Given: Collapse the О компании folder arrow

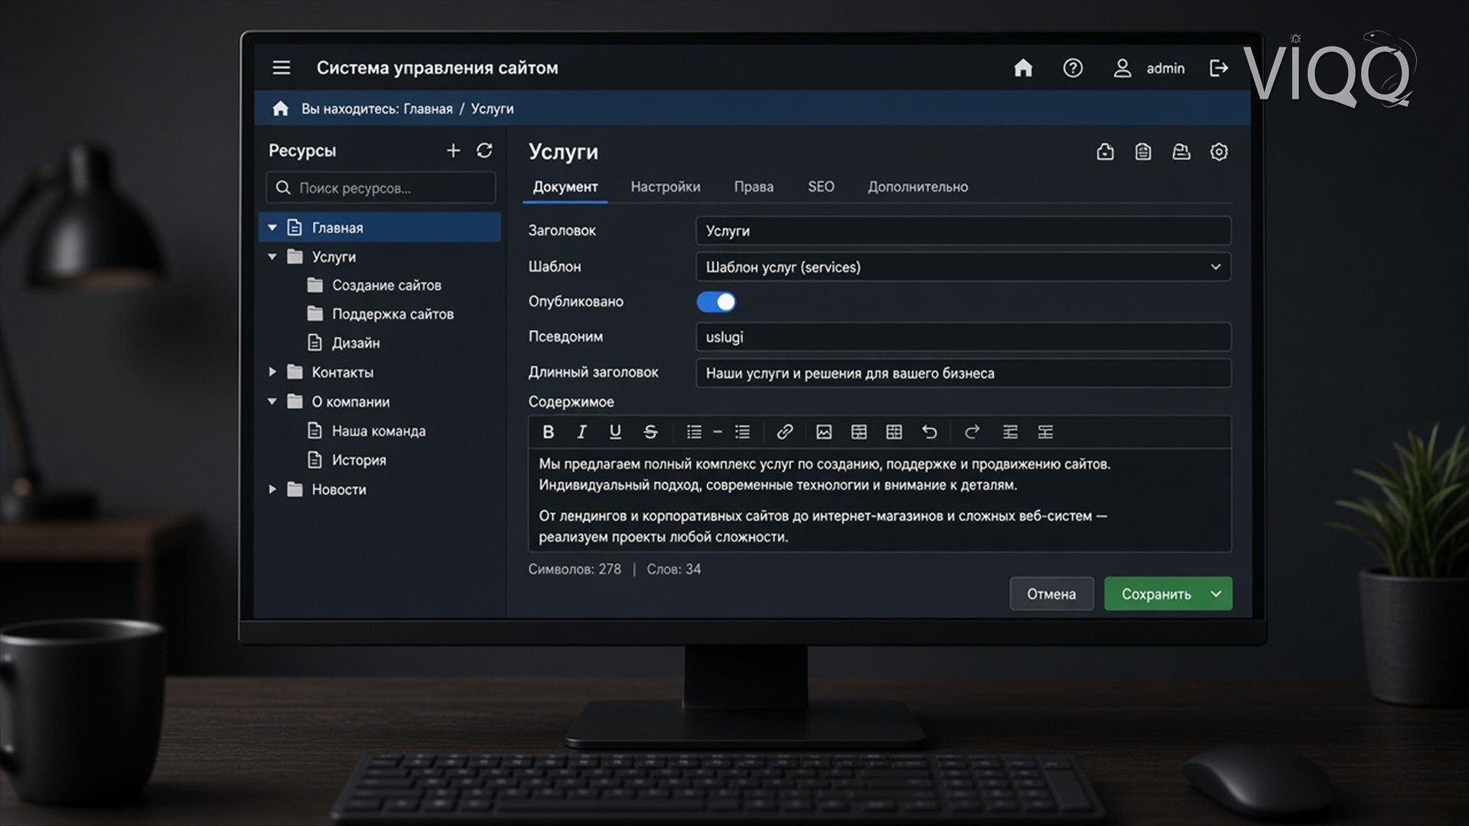Looking at the screenshot, I should (272, 401).
